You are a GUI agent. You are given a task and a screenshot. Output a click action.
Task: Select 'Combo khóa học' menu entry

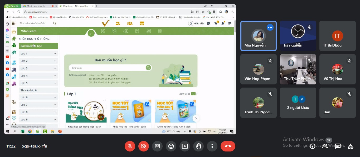tap(38, 46)
